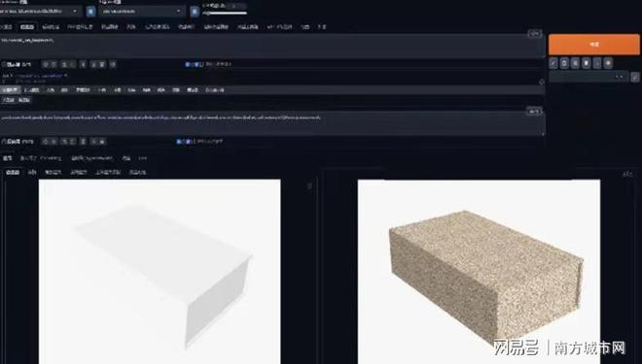Refresh the Stable Diffusion checkpoint list
This screenshot has width=642, height=364.
(90, 12)
